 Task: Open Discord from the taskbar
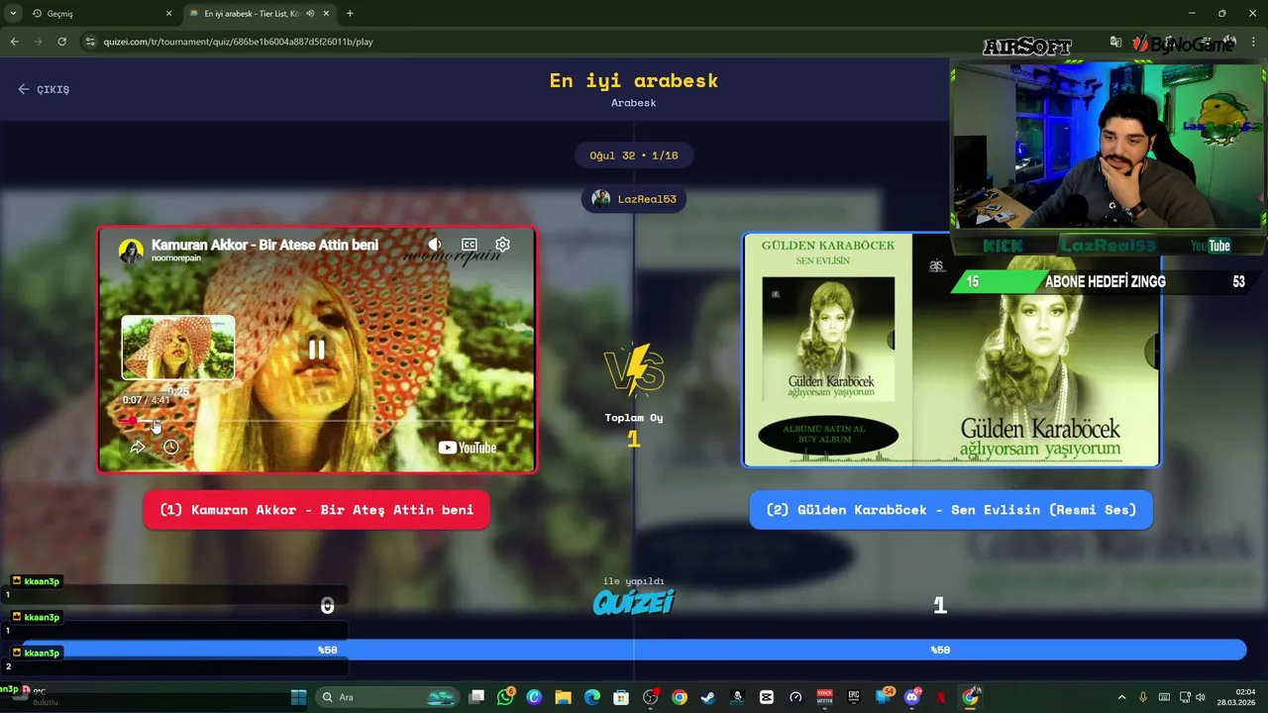click(912, 697)
